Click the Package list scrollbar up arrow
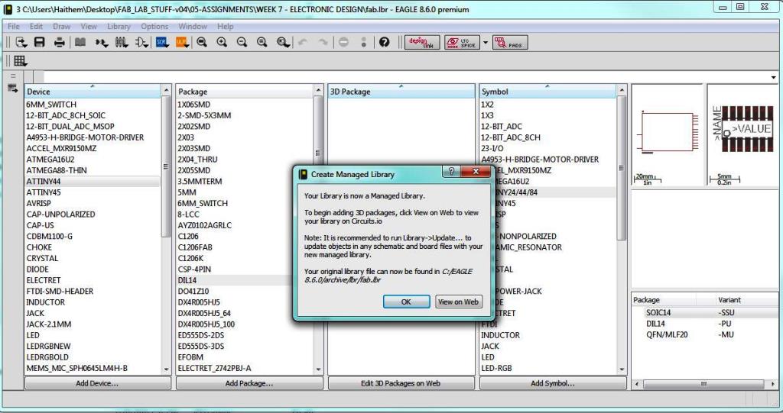This screenshot has width=783, height=413. [318, 90]
